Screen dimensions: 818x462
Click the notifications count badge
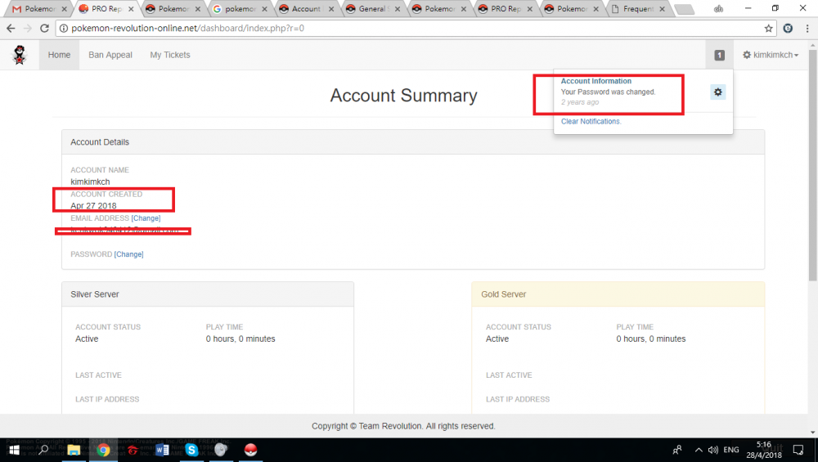coord(719,55)
